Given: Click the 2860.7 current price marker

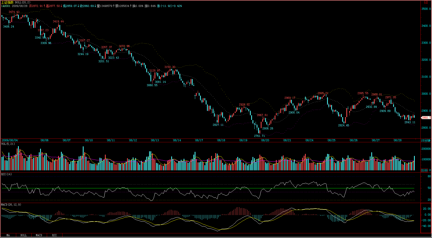Looking at the screenshot, I should 426,118.
